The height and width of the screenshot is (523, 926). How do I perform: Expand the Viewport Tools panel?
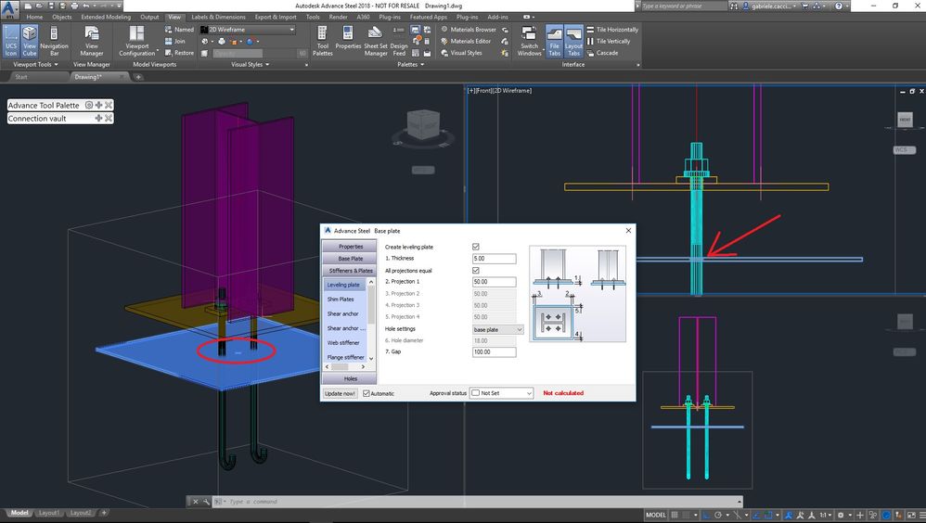[x=35, y=64]
